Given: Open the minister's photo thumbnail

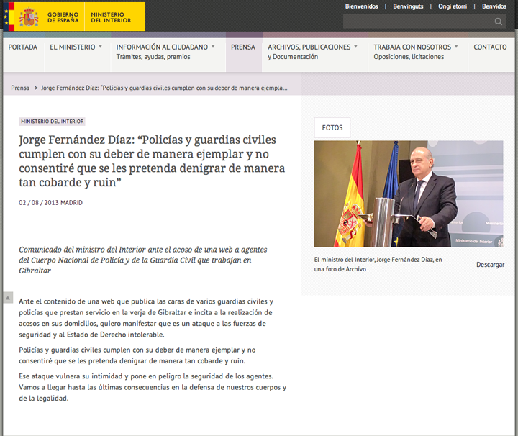Looking at the screenshot, I should 409,194.
